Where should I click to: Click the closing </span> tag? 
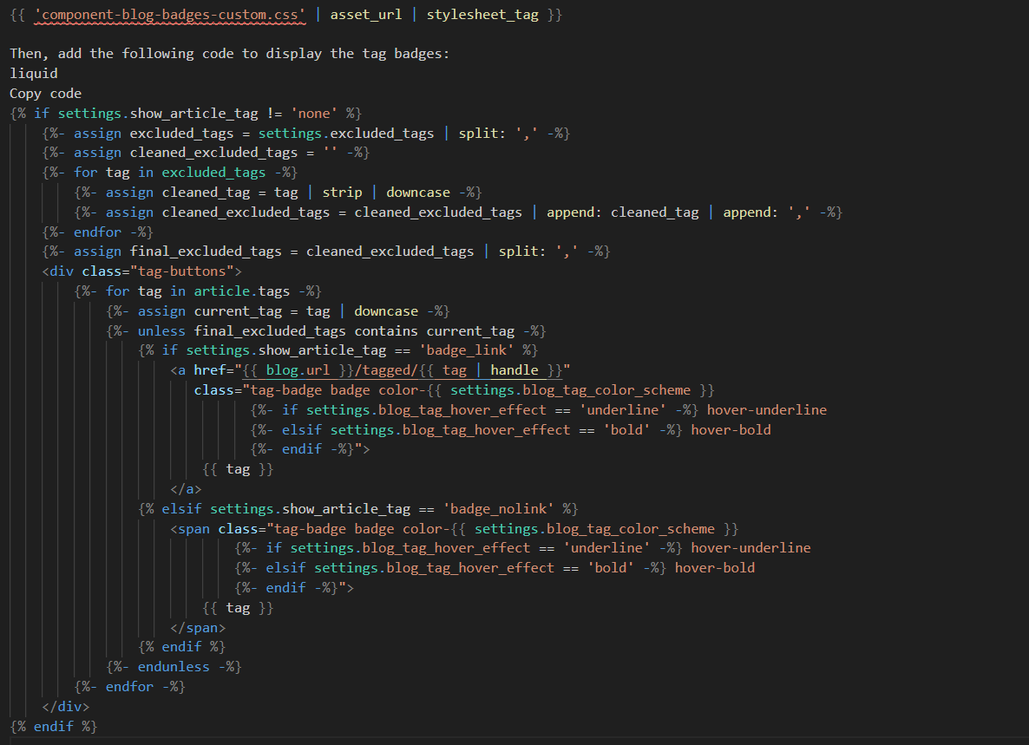coord(199,627)
